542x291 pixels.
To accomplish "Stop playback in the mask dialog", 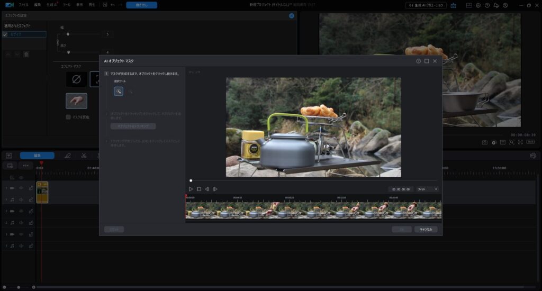I will pyautogui.click(x=199, y=189).
